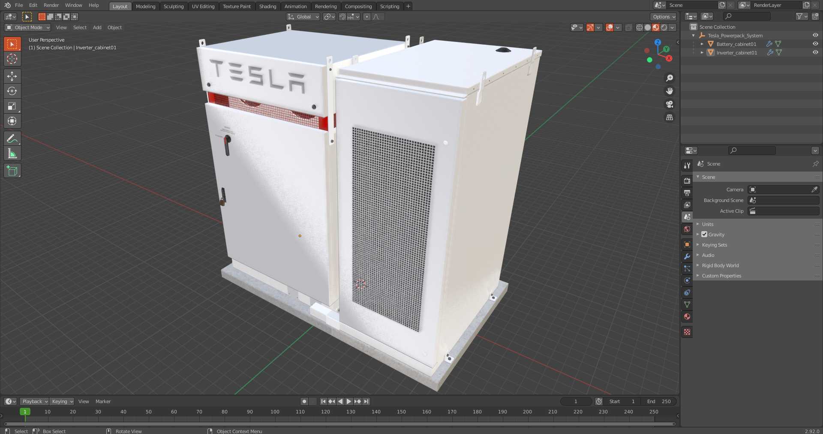Activate the Cursor tool

coord(12,59)
